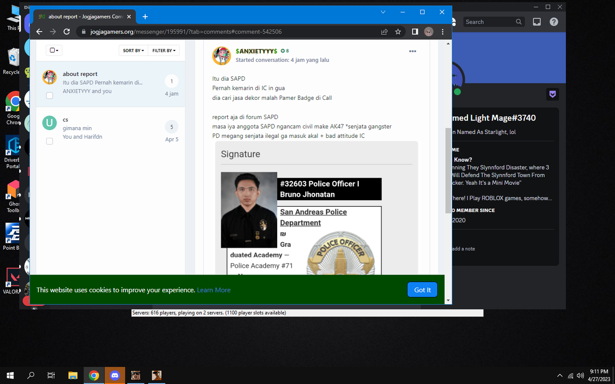This screenshot has width=615, height=384.
Task: Tick checkbox for cs conversation
Action: [x=49, y=142]
